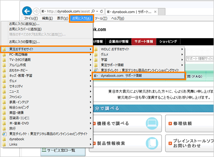Select dynabook.com サポート情報 favorite
The image size is (214, 157).
pyautogui.click(x=139, y=76)
